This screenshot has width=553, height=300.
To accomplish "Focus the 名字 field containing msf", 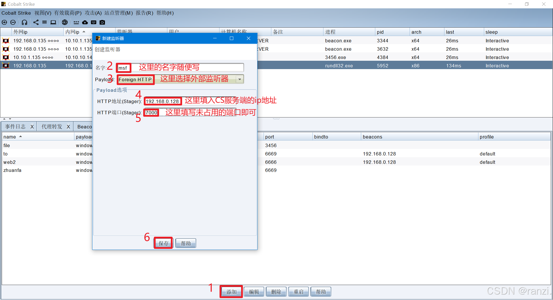I will pyautogui.click(x=180, y=68).
